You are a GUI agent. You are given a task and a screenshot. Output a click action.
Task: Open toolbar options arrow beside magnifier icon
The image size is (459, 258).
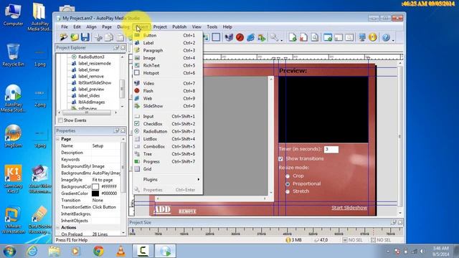(281, 40)
